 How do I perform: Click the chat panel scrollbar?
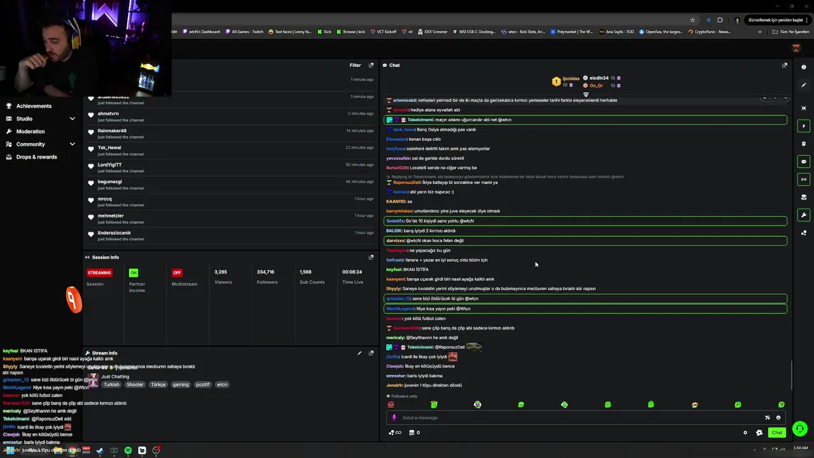[792, 375]
